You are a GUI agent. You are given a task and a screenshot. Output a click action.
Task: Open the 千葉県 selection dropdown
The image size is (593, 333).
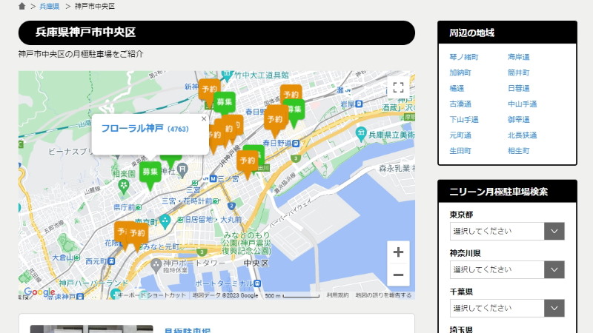pos(507,308)
